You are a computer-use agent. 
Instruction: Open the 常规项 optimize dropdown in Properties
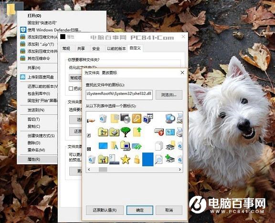click(x=75, y=78)
